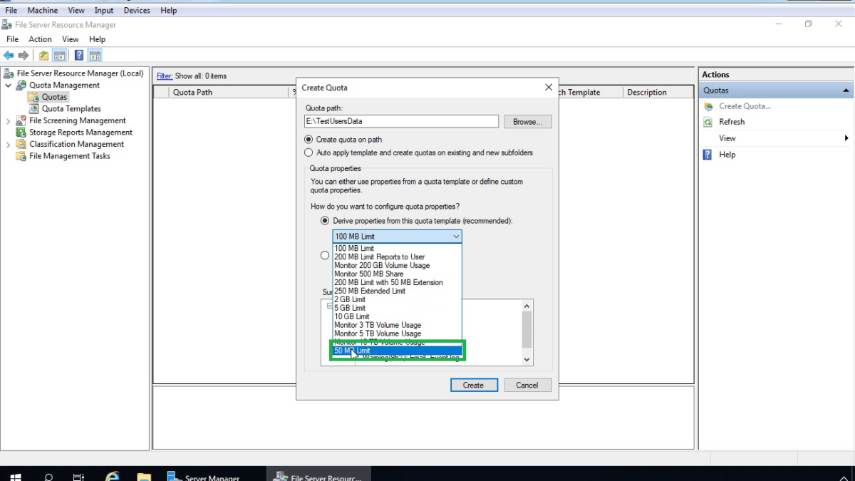Expand the File Screening Management node
Viewport: 855px width, 481px height.
pyautogui.click(x=9, y=121)
